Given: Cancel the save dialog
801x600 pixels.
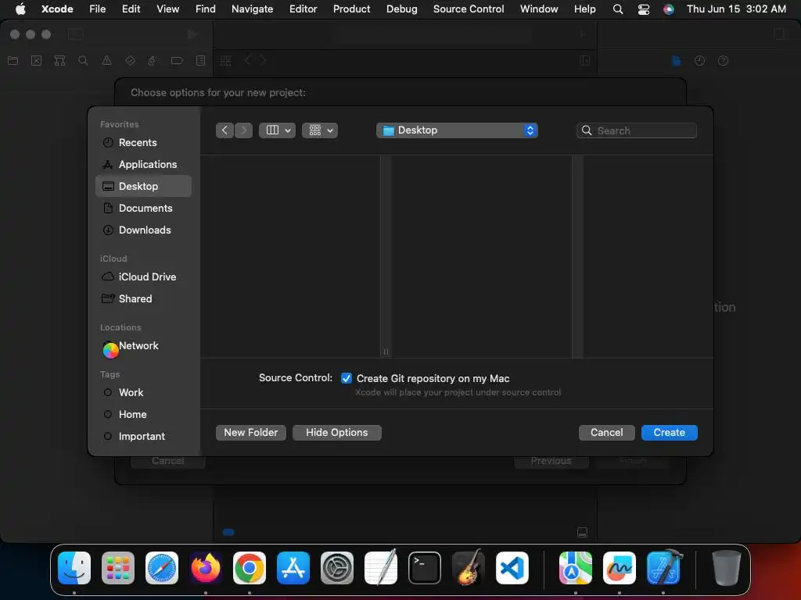Looking at the screenshot, I should click(x=607, y=433).
